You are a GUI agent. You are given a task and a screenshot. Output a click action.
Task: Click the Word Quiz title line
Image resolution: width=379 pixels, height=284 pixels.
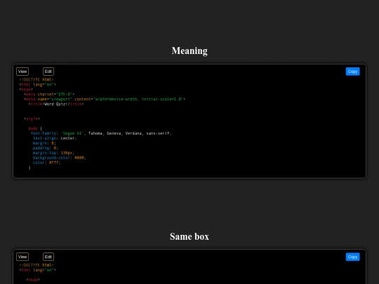(x=56, y=104)
